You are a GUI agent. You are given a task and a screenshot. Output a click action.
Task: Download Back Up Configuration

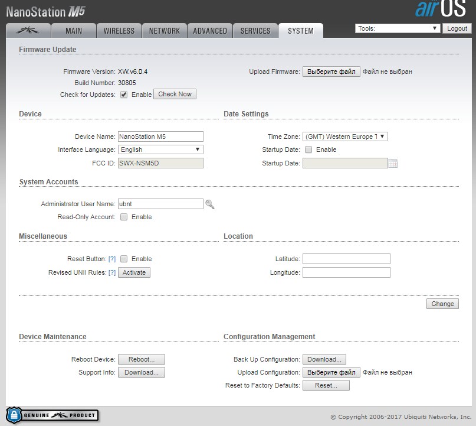point(324,359)
